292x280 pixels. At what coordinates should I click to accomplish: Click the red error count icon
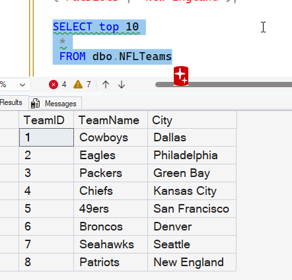[x=54, y=85]
